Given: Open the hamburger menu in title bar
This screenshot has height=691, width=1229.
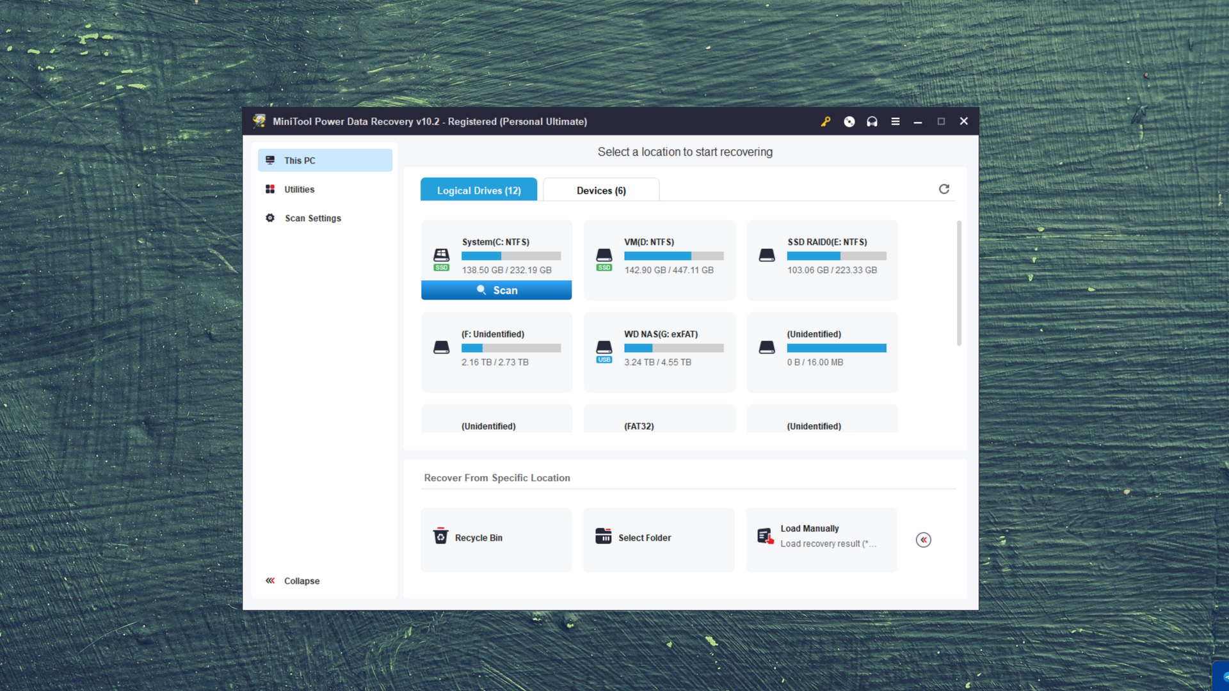Looking at the screenshot, I should click(x=896, y=122).
